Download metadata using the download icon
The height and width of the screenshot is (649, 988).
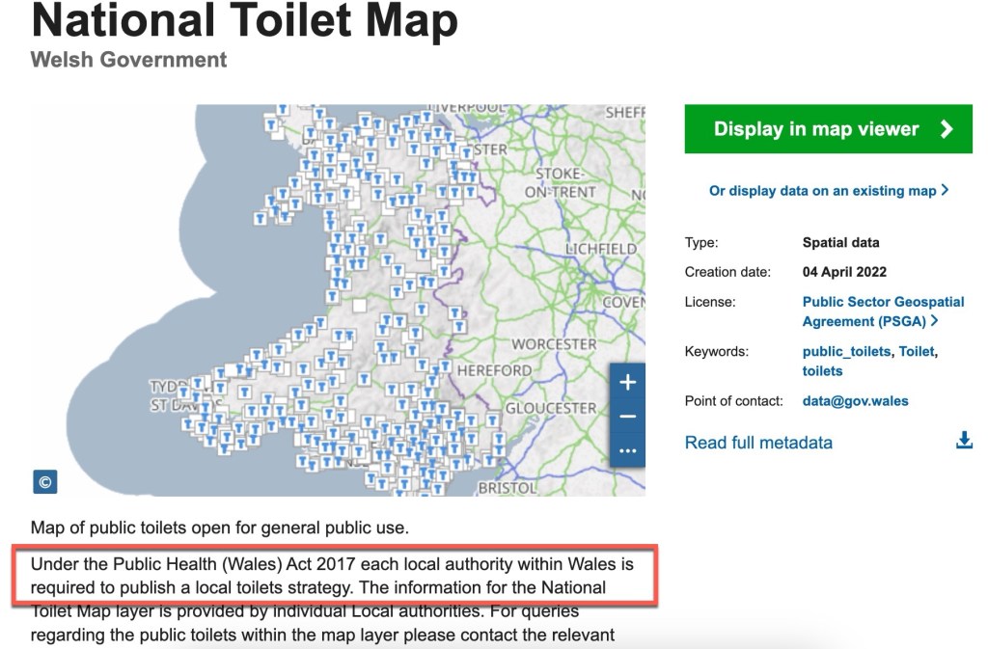point(963,441)
